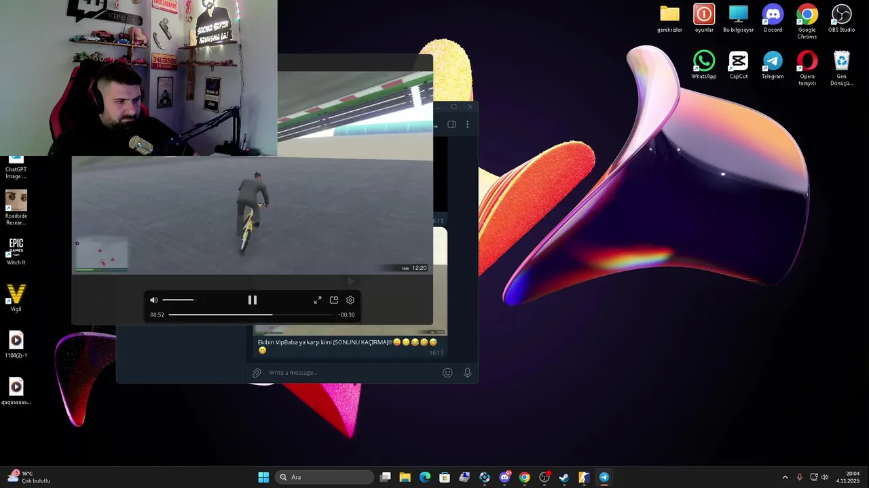
Task: Open the ChatGPT Image desktop file
Action: [x=16, y=168]
